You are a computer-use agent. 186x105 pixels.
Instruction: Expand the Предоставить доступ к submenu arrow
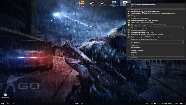pos(184,28)
